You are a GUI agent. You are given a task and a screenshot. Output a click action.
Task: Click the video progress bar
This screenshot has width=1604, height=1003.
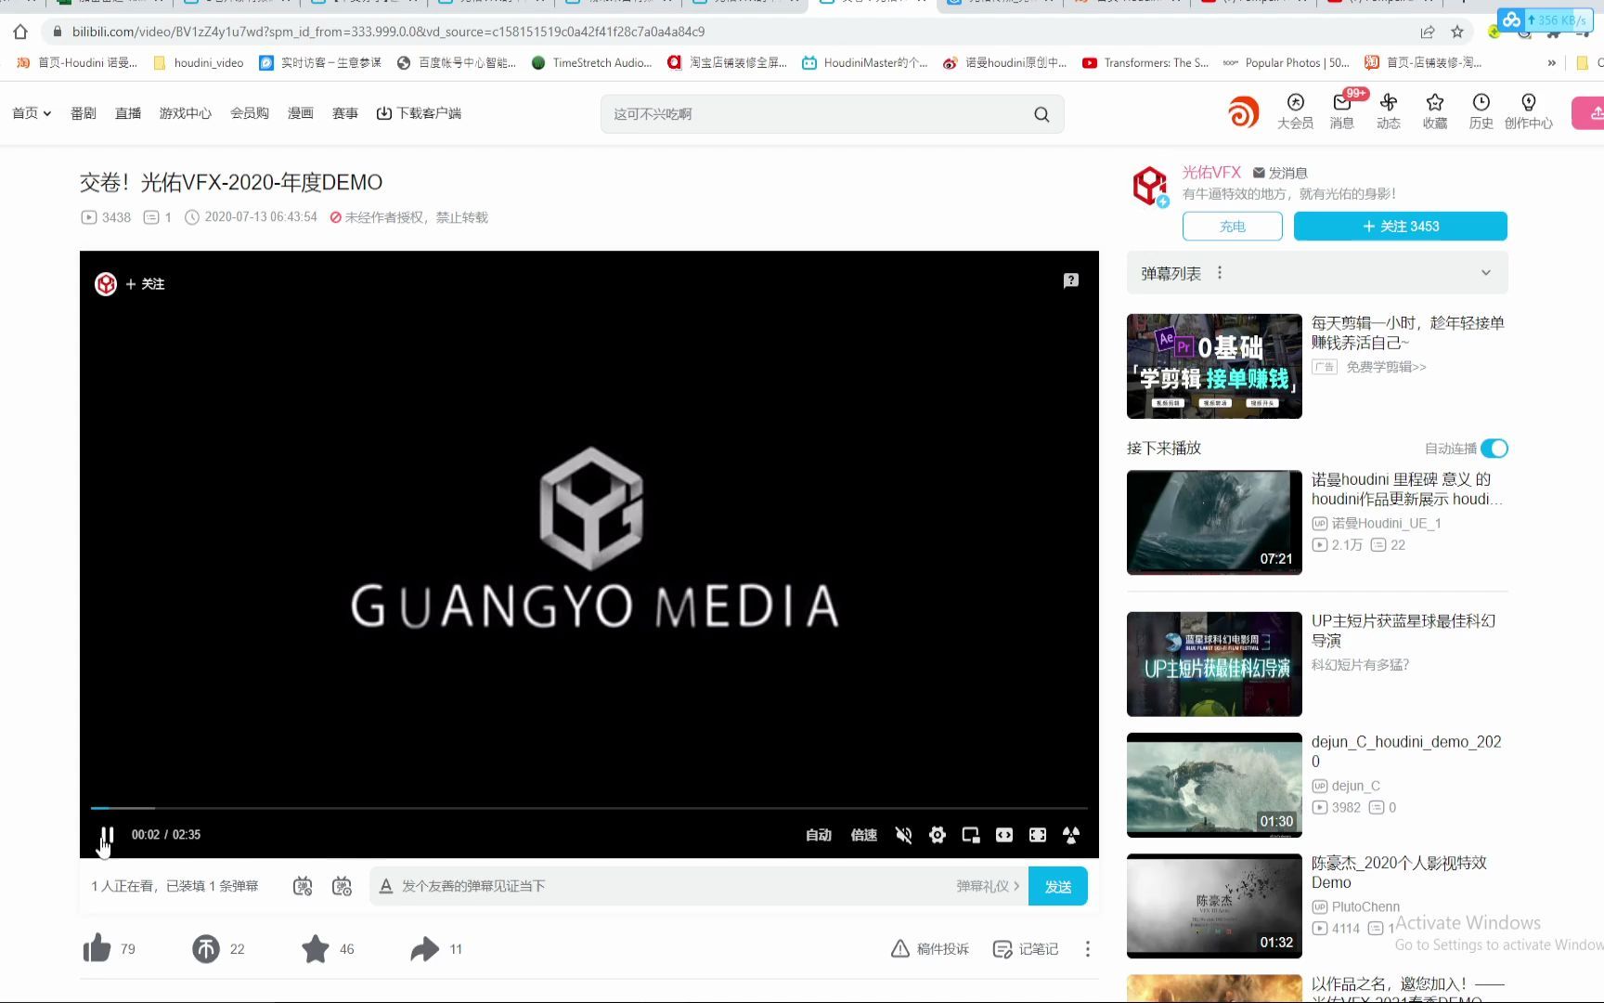(589, 808)
